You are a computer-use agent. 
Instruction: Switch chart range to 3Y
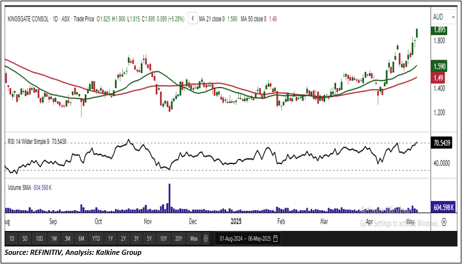(136, 239)
